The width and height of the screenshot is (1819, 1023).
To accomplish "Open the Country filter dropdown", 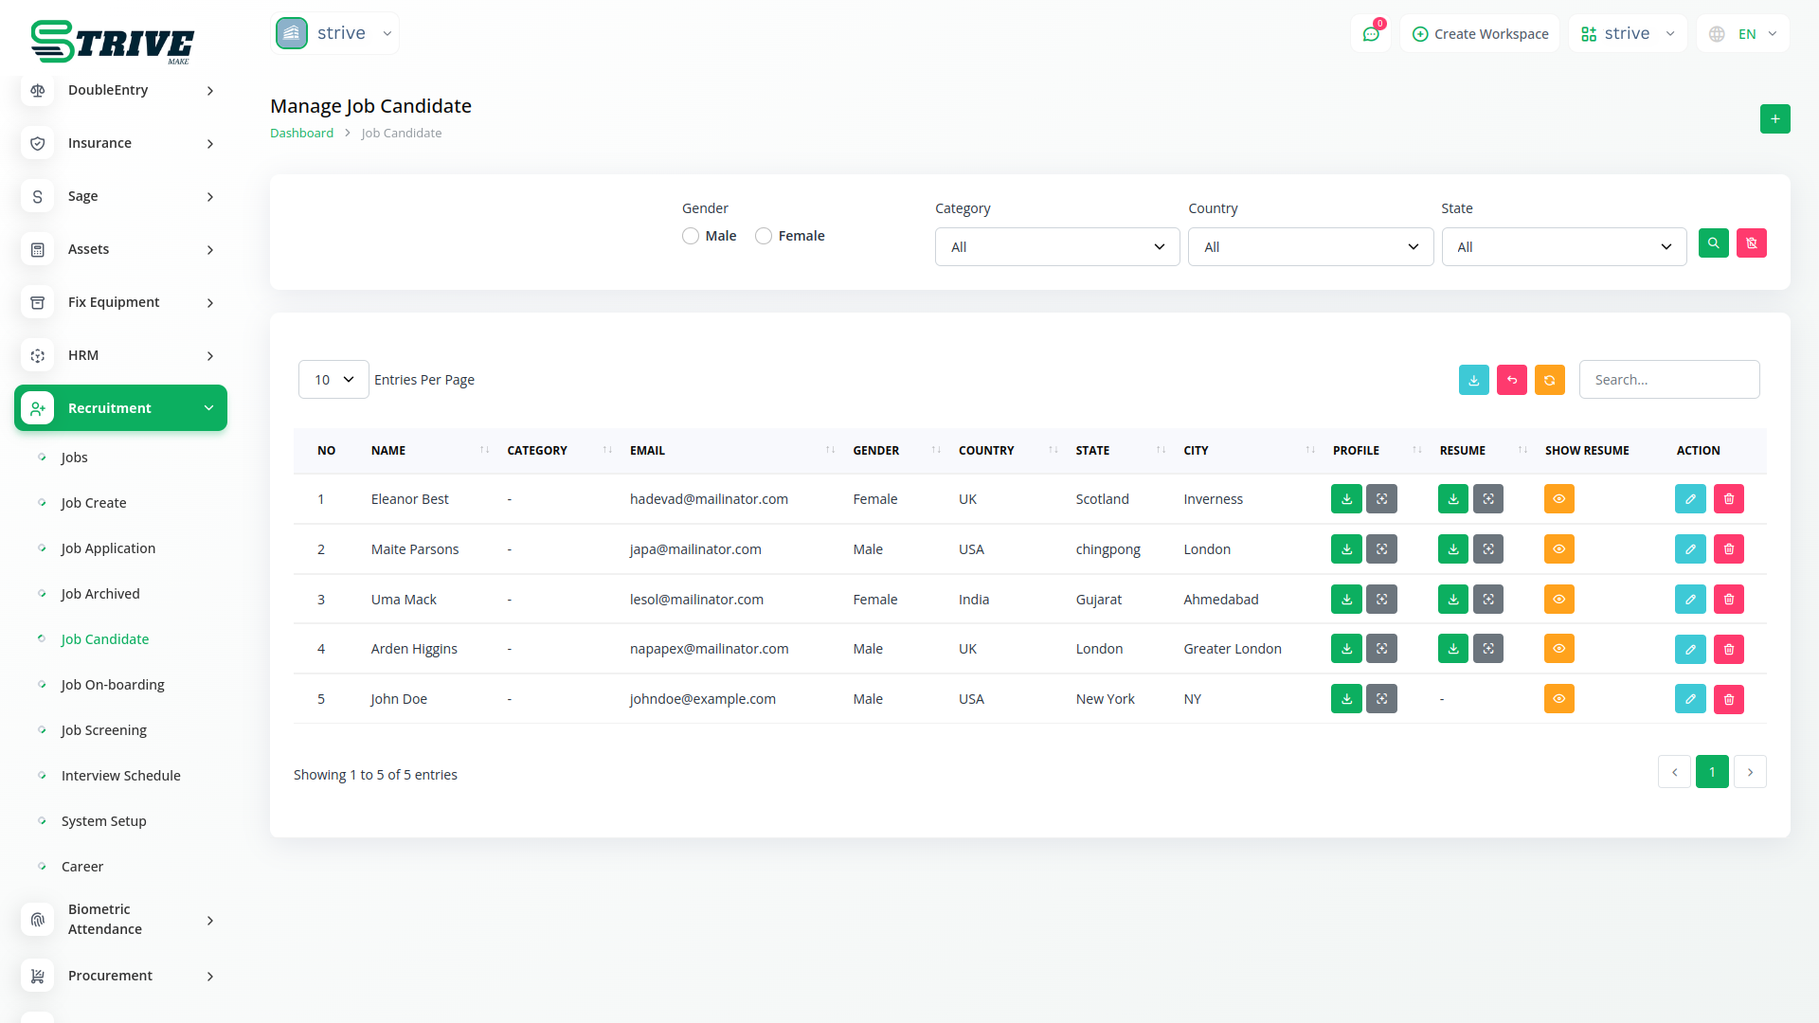I will [x=1310, y=247].
